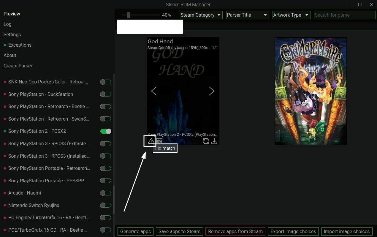Show next God Hand artwork with right arrow
The width and height of the screenshot is (377, 237).
211,91
